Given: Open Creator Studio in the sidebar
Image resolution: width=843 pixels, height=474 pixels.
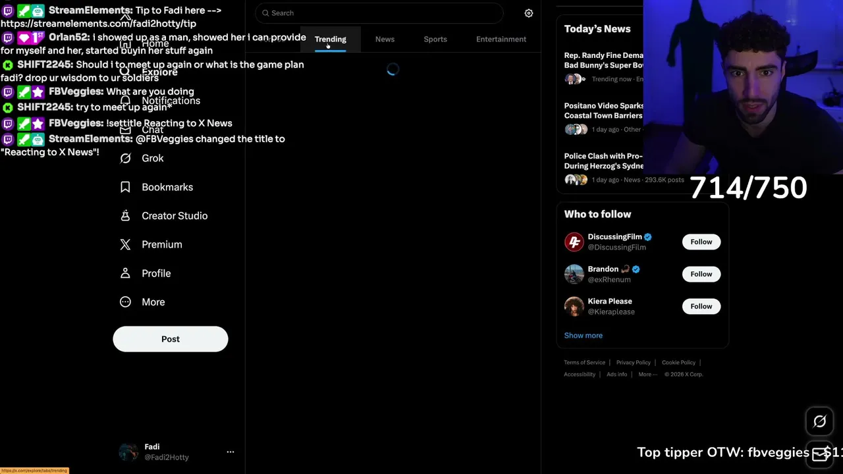Looking at the screenshot, I should click(163, 216).
